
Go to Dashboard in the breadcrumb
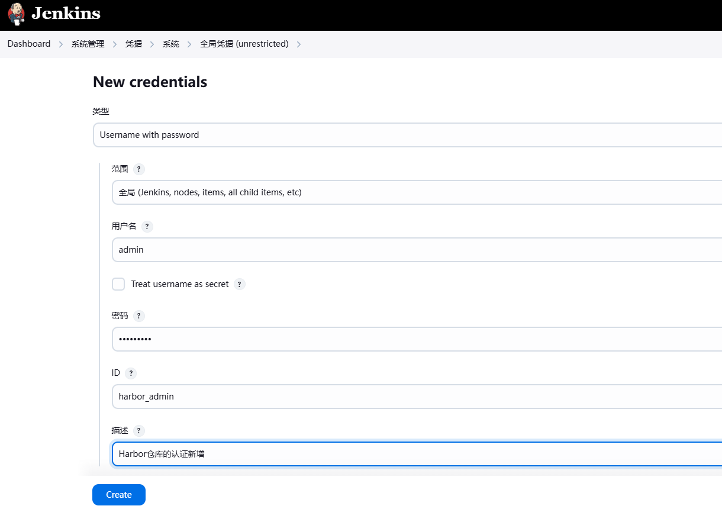pos(29,44)
